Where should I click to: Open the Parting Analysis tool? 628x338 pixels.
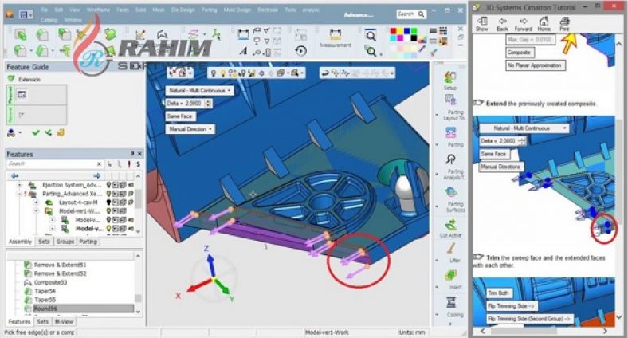450,159
